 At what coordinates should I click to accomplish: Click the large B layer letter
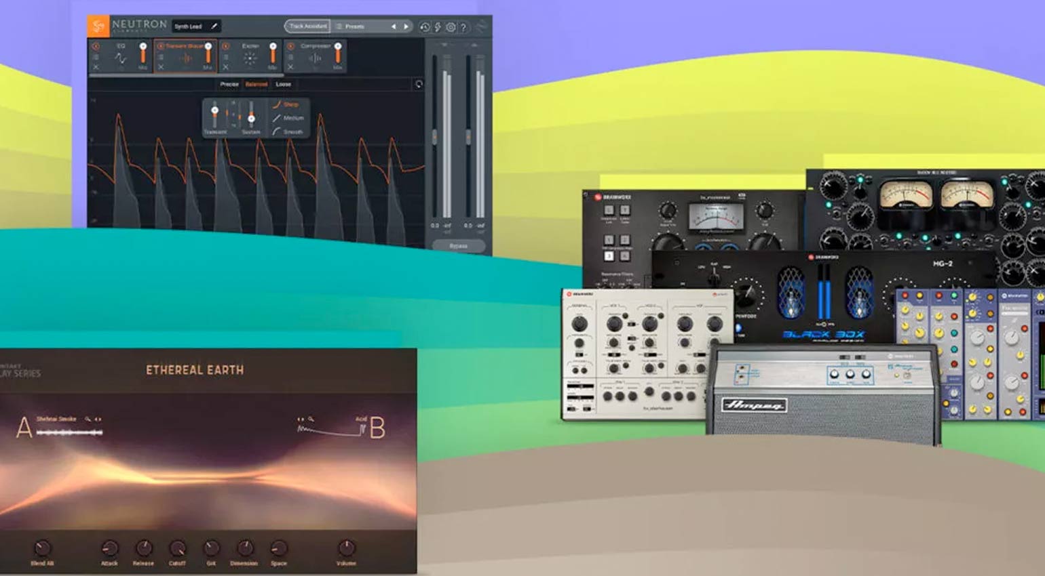[x=377, y=428]
